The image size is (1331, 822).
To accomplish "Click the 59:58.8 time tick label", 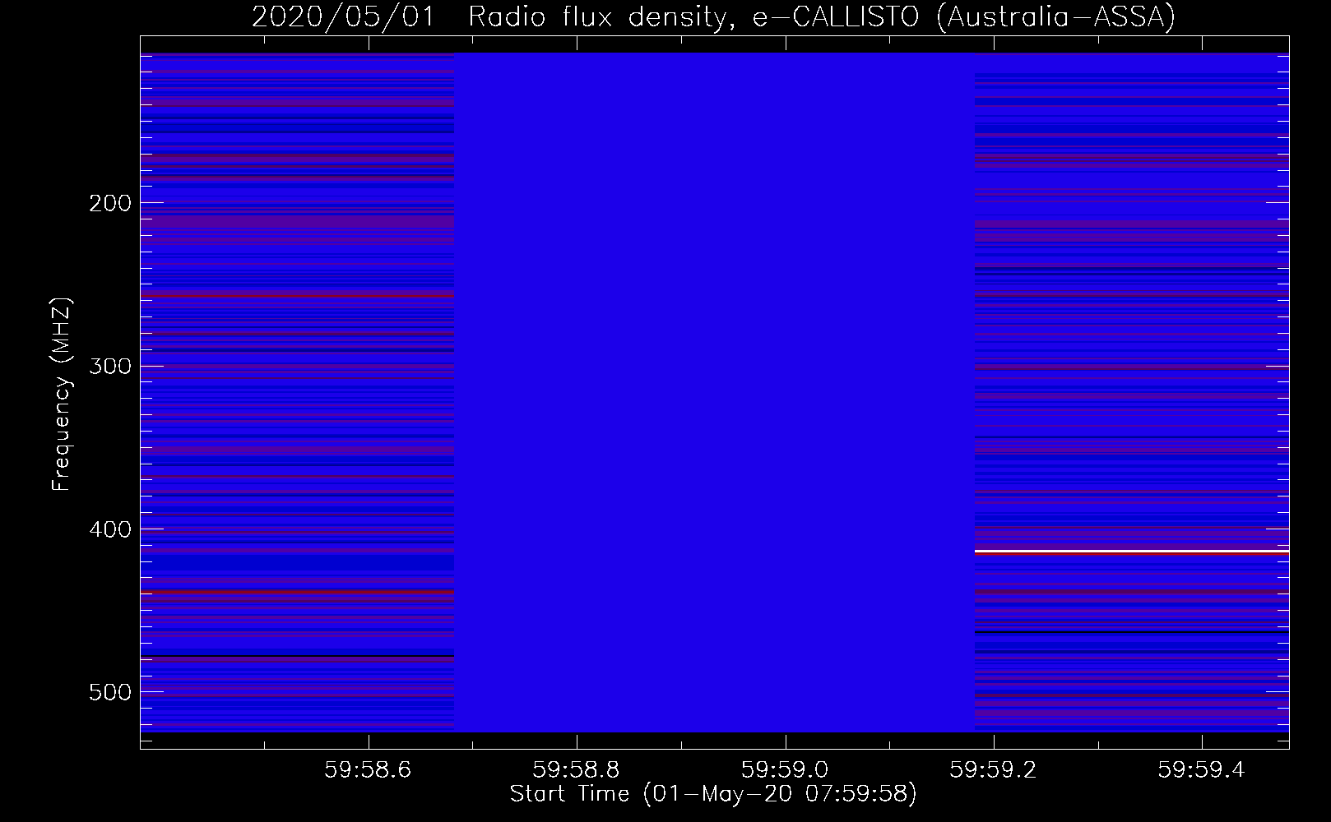I will (577, 769).
